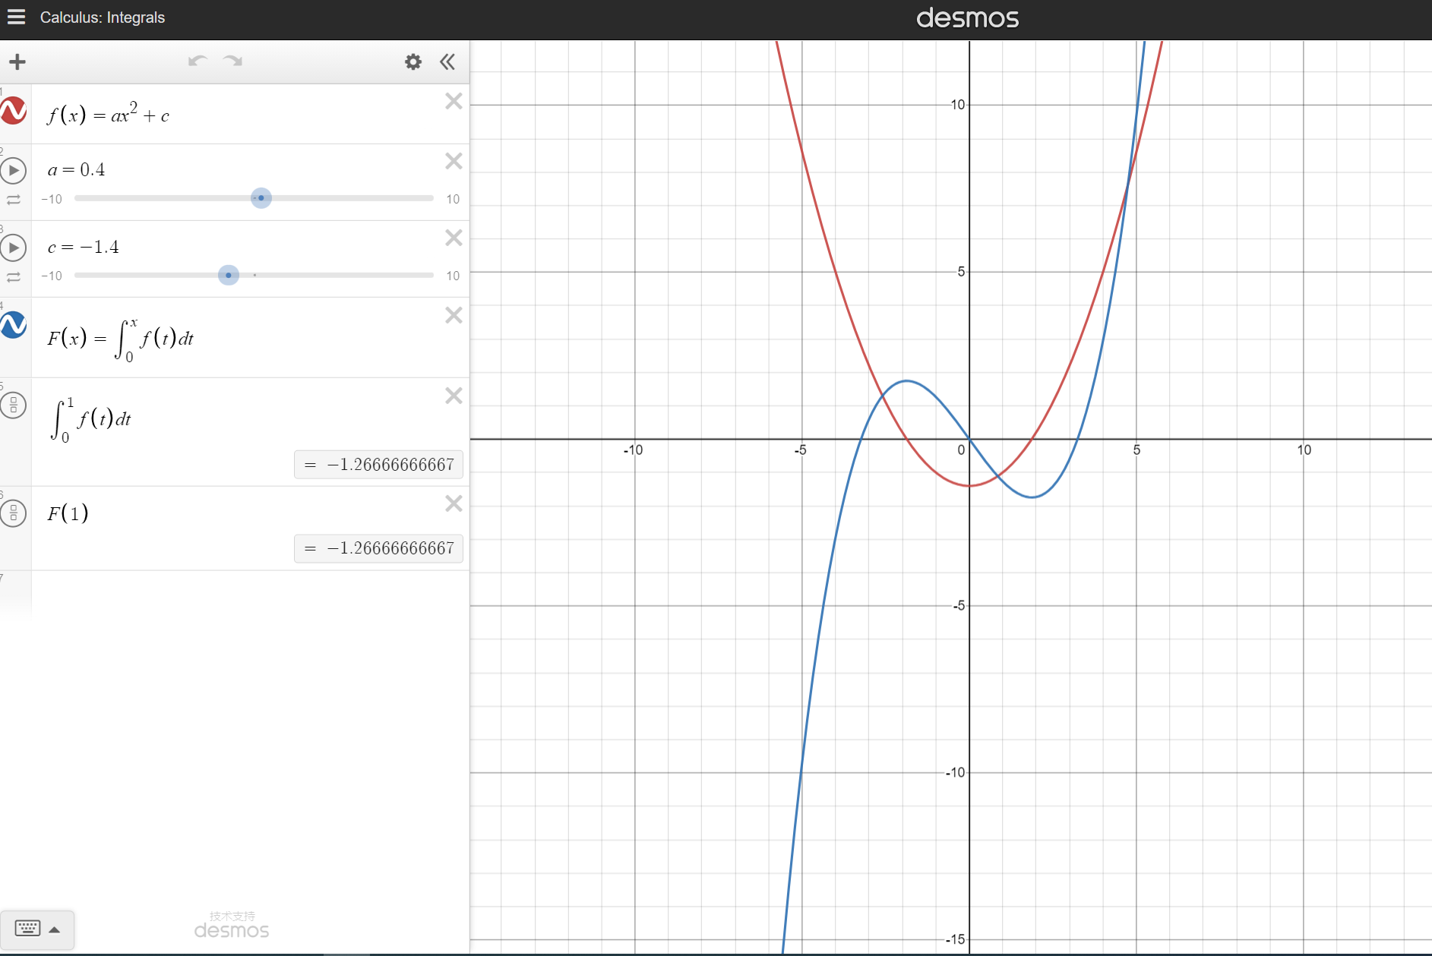Click the y-axis label 10

[958, 105]
